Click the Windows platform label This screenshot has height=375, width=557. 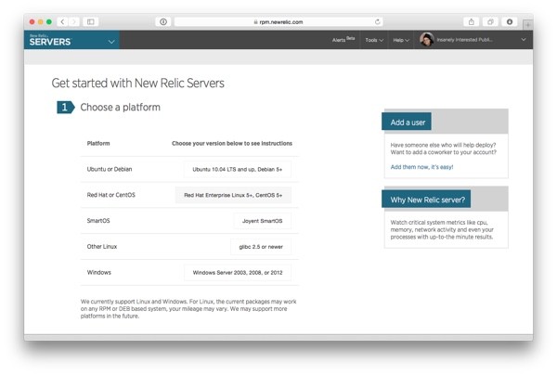tap(98, 272)
